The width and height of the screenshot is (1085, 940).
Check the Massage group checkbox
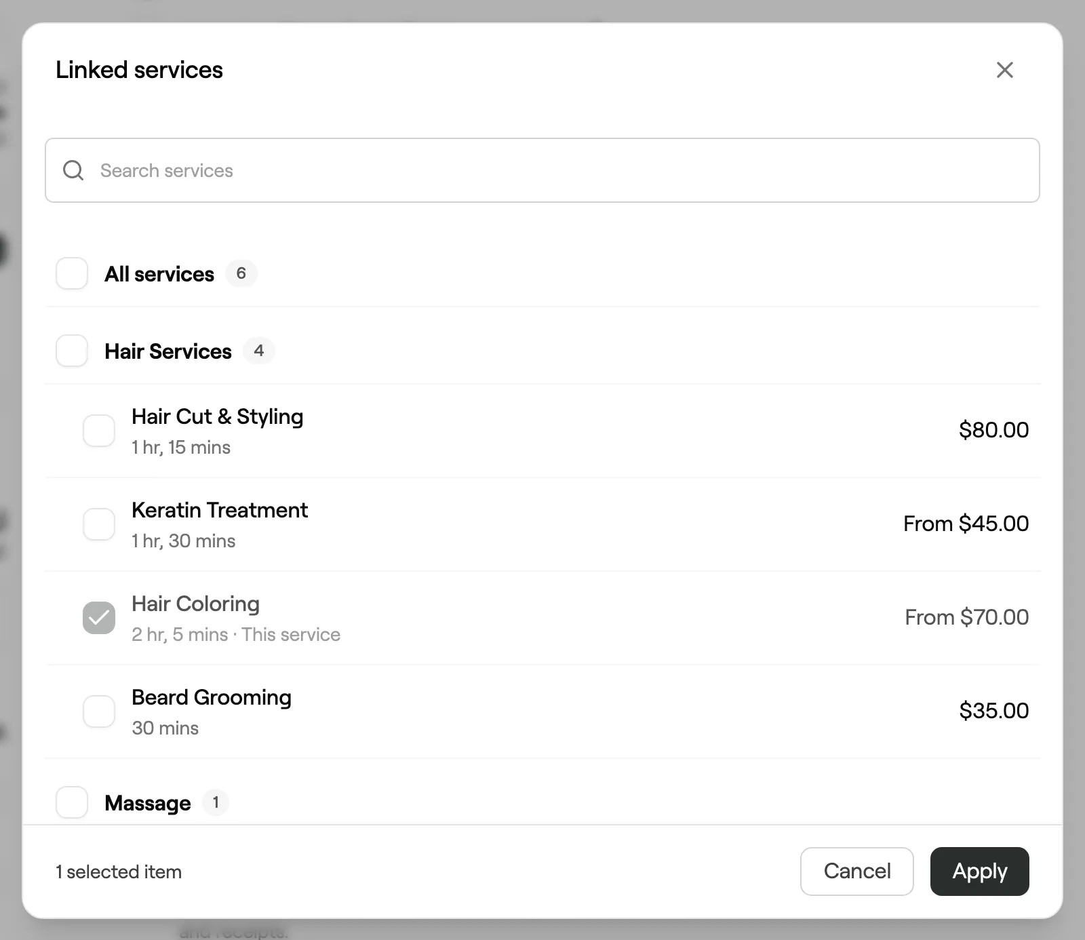(x=72, y=802)
